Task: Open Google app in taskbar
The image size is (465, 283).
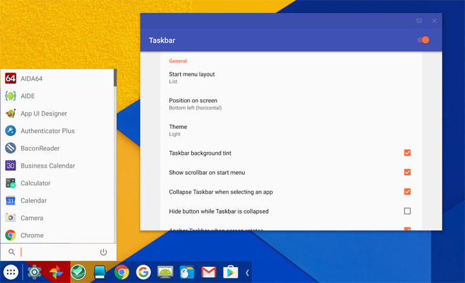Action: [x=143, y=272]
